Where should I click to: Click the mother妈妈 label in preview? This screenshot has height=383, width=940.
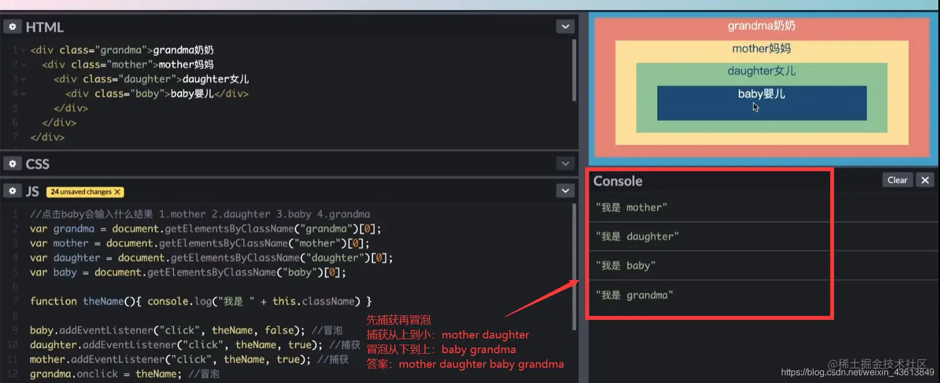point(762,48)
